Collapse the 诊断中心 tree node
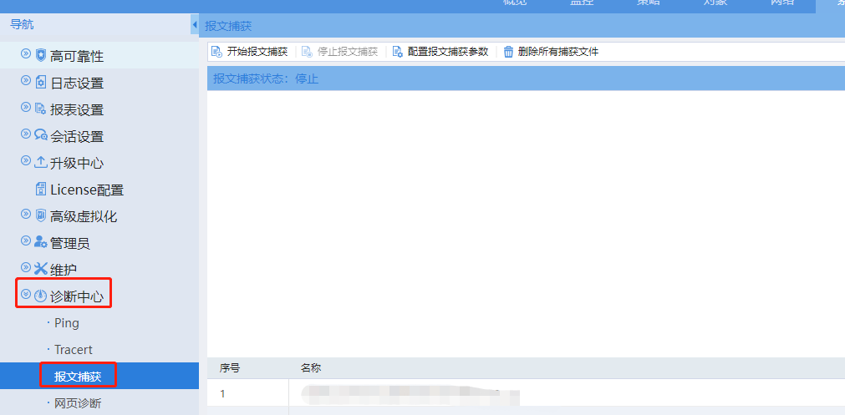 [x=25, y=294]
